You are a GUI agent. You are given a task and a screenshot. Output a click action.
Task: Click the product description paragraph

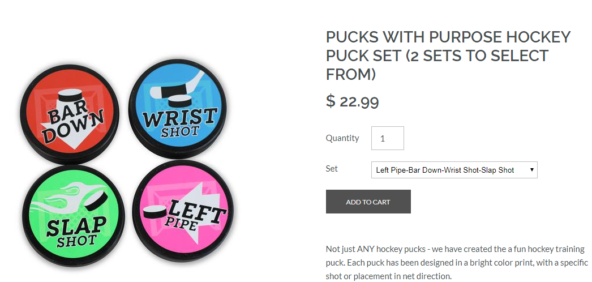coord(456,263)
